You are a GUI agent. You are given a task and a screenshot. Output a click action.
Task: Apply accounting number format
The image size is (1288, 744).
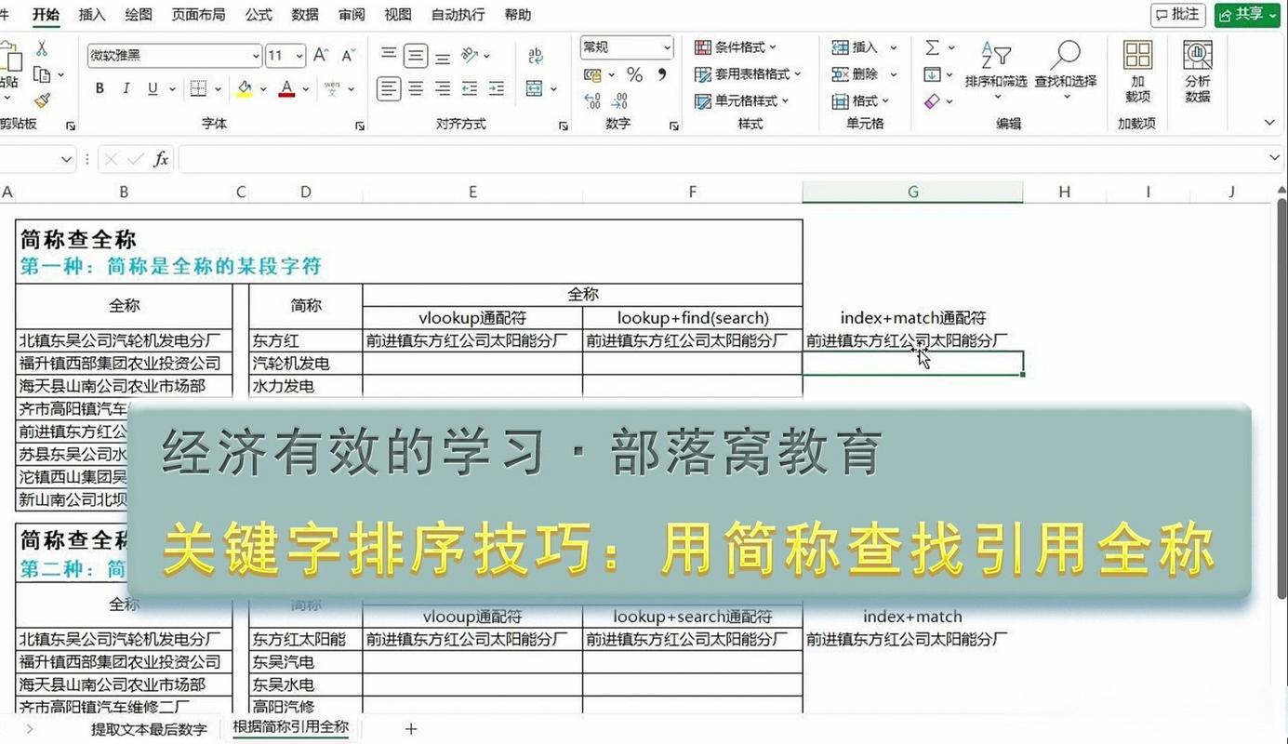[x=592, y=74]
